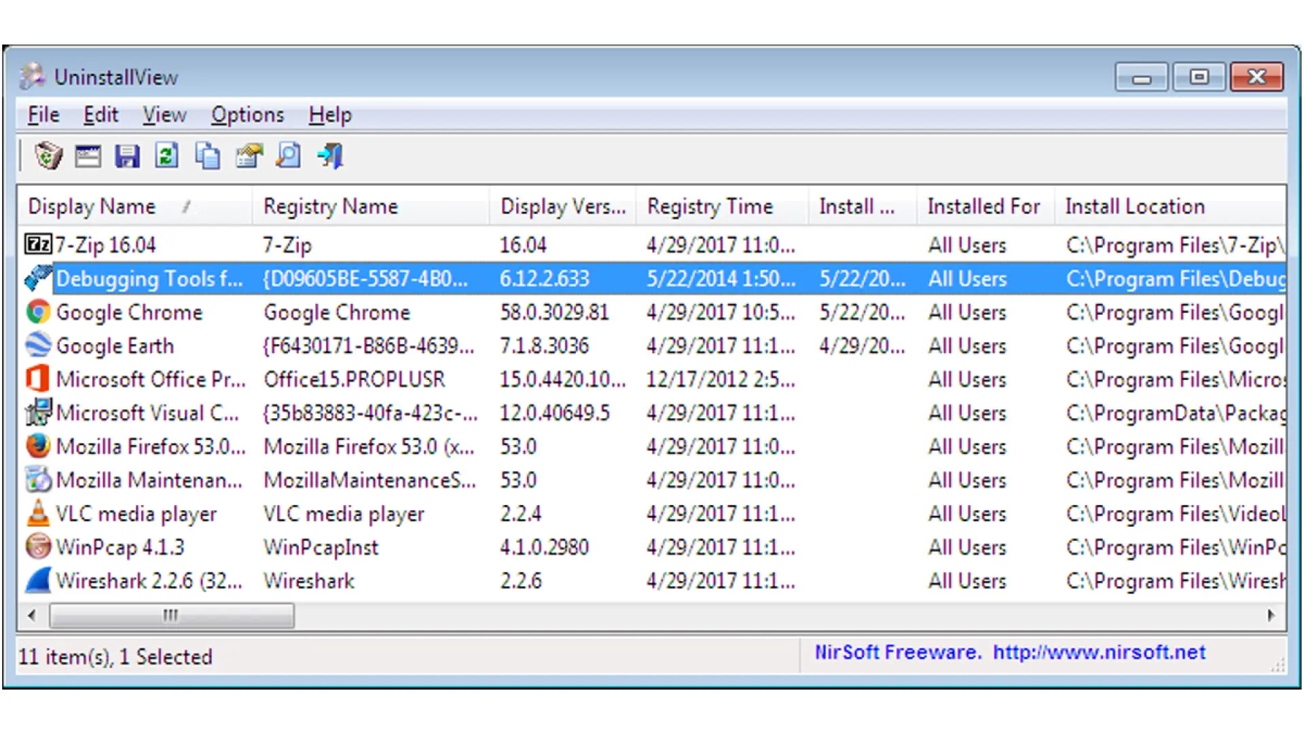Click the Refresh toolbar icon

click(x=167, y=156)
